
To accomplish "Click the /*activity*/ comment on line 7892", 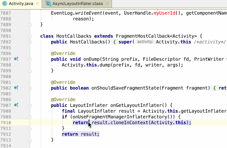I will (210, 42).
